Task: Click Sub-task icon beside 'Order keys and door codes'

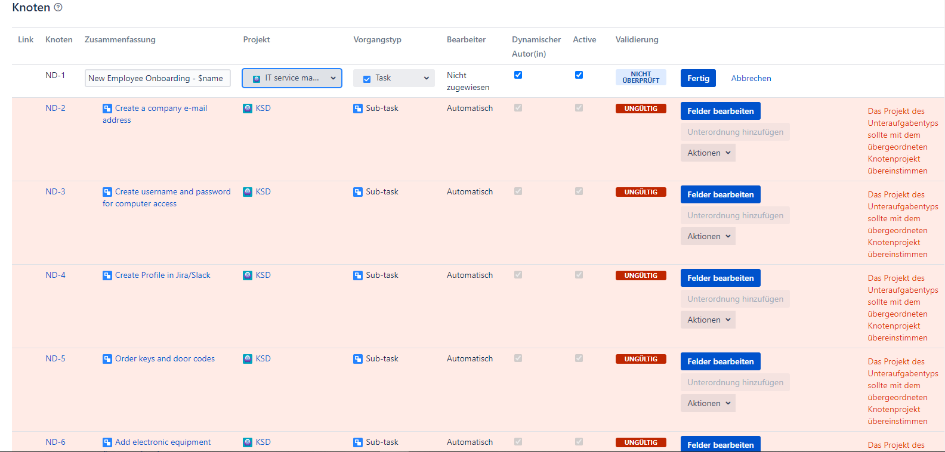Action: pos(107,359)
